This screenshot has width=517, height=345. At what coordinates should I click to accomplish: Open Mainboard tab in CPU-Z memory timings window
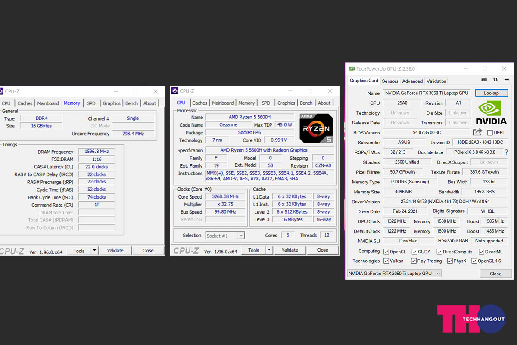coord(48,103)
